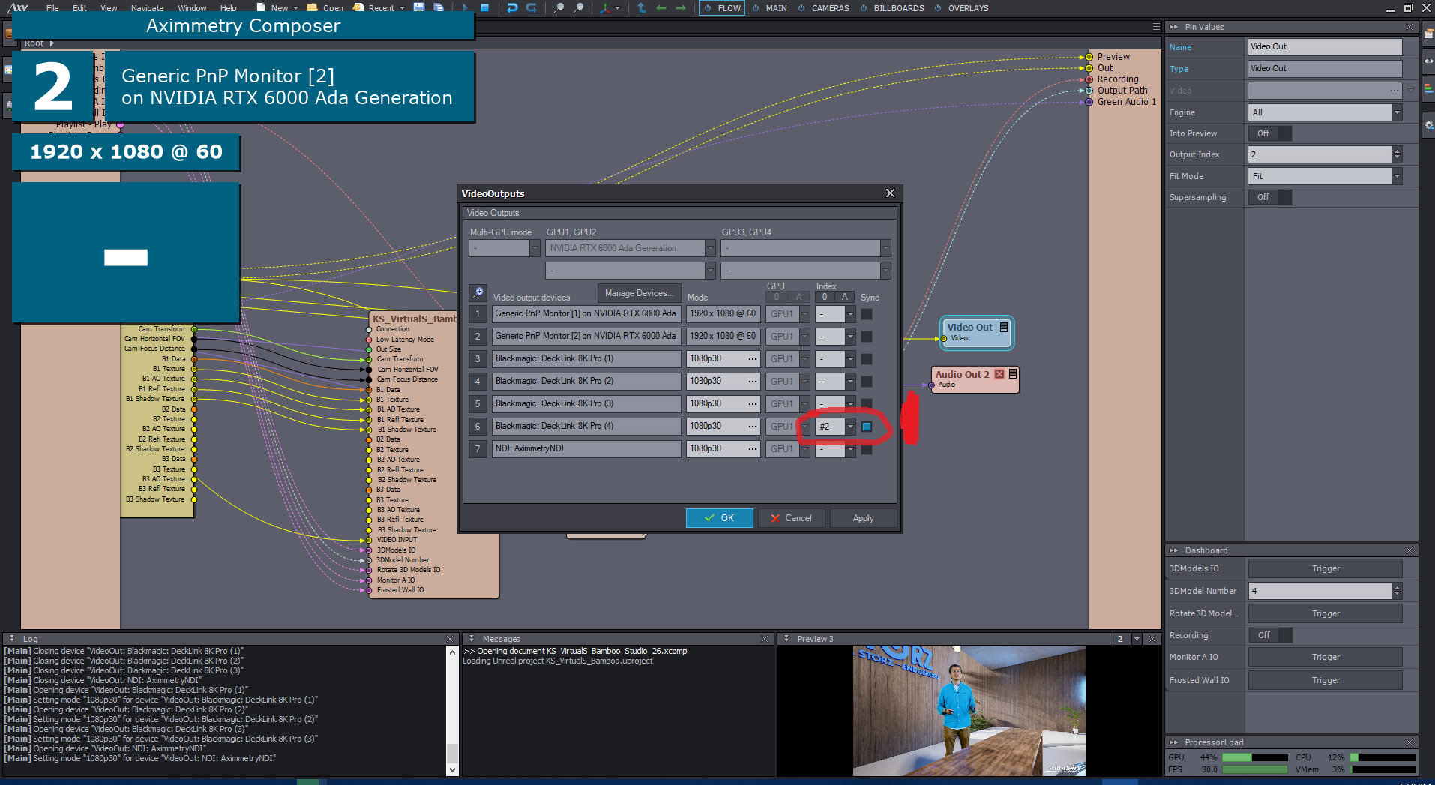Collapse the Pin Values panel arrows icon
This screenshot has height=785, width=1435.
[x=1173, y=27]
